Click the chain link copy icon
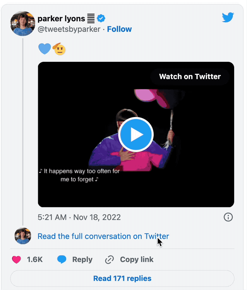 click(x=109, y=259)
